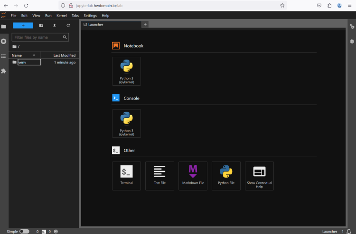356x234 pixels.
Task: Create a new Python File
Action: click(226, 176)
